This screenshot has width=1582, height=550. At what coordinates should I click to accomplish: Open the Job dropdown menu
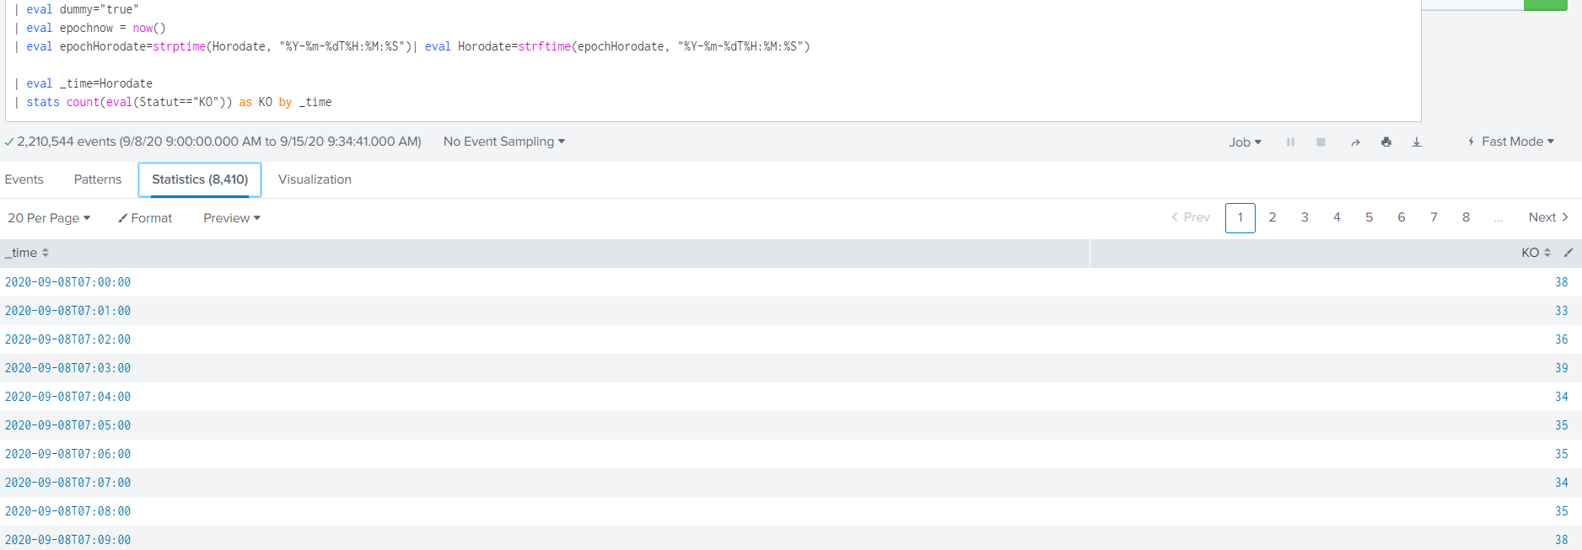tap(1245, 142)
